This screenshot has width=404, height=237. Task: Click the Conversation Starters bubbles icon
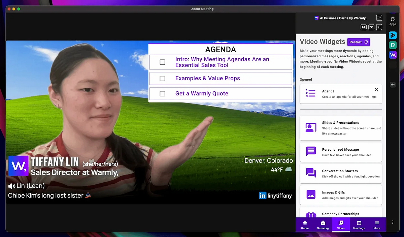(310, 173)
